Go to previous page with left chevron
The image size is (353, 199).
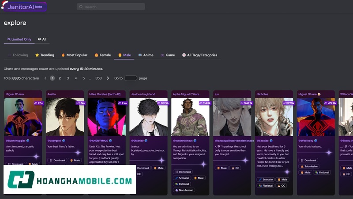pos(45,78)
